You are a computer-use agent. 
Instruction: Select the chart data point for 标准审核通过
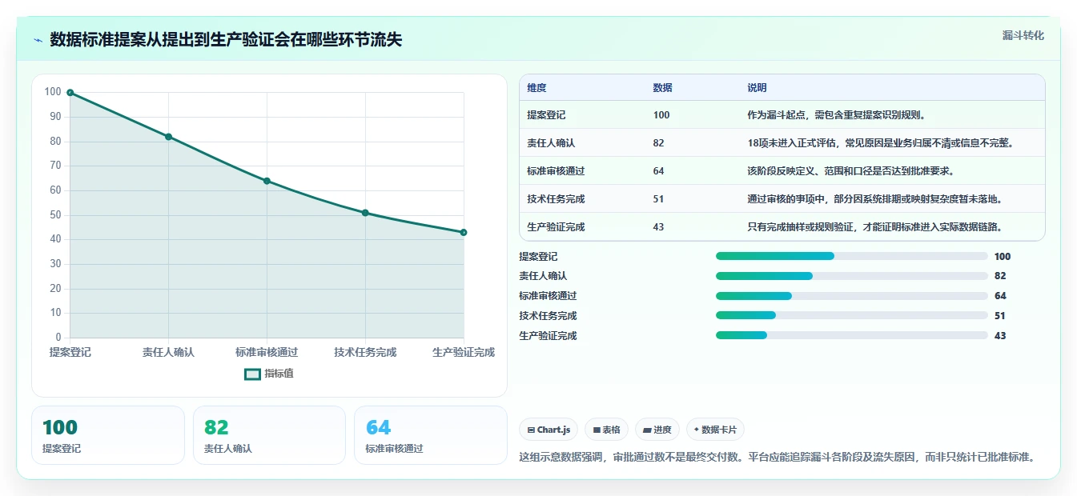coord(267,181)
